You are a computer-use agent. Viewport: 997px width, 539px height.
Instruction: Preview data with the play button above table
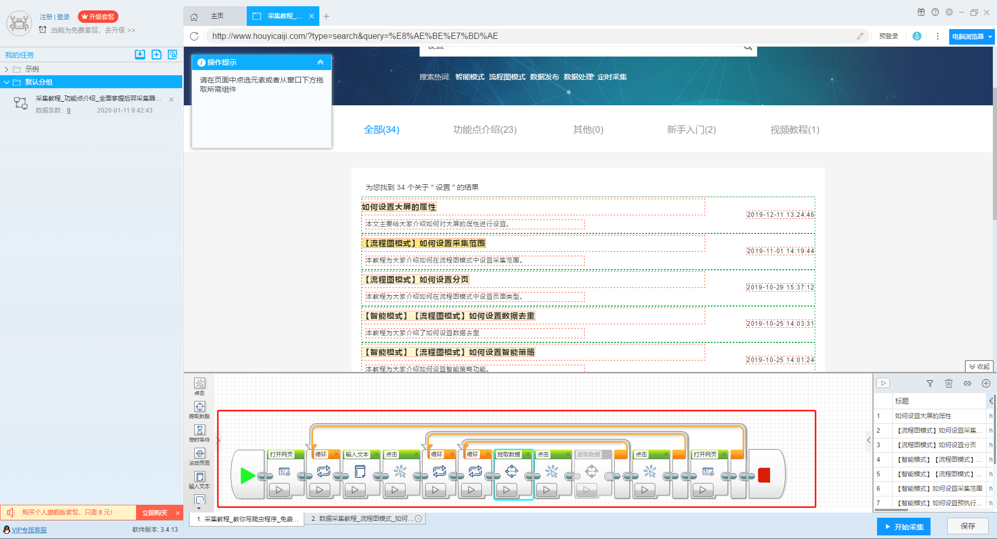pyautogui.click(x=883, y=383)
